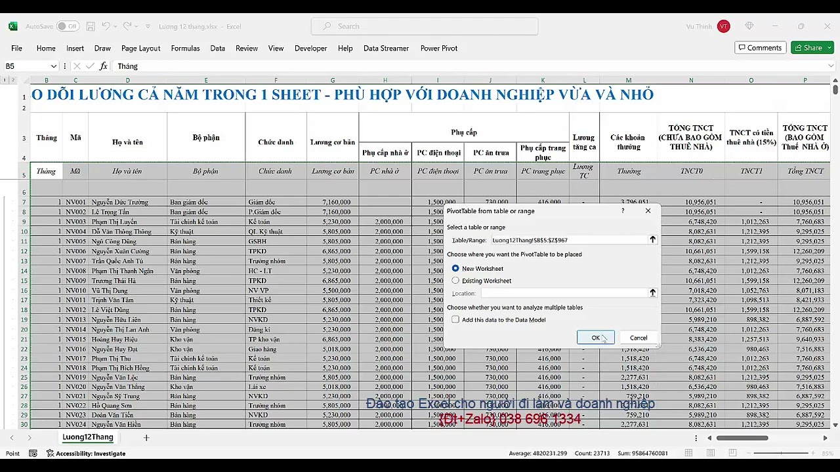Open the Undo history dropdown arrow
The height and width of the screenshot is (472, 840).
click(115, 26)
